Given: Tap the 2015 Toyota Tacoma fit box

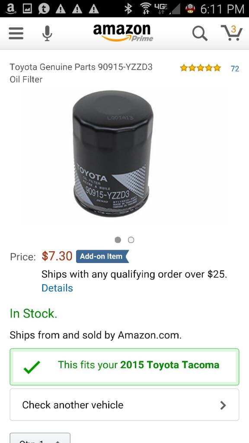Looking at the screenshot, I should (124, 367).
